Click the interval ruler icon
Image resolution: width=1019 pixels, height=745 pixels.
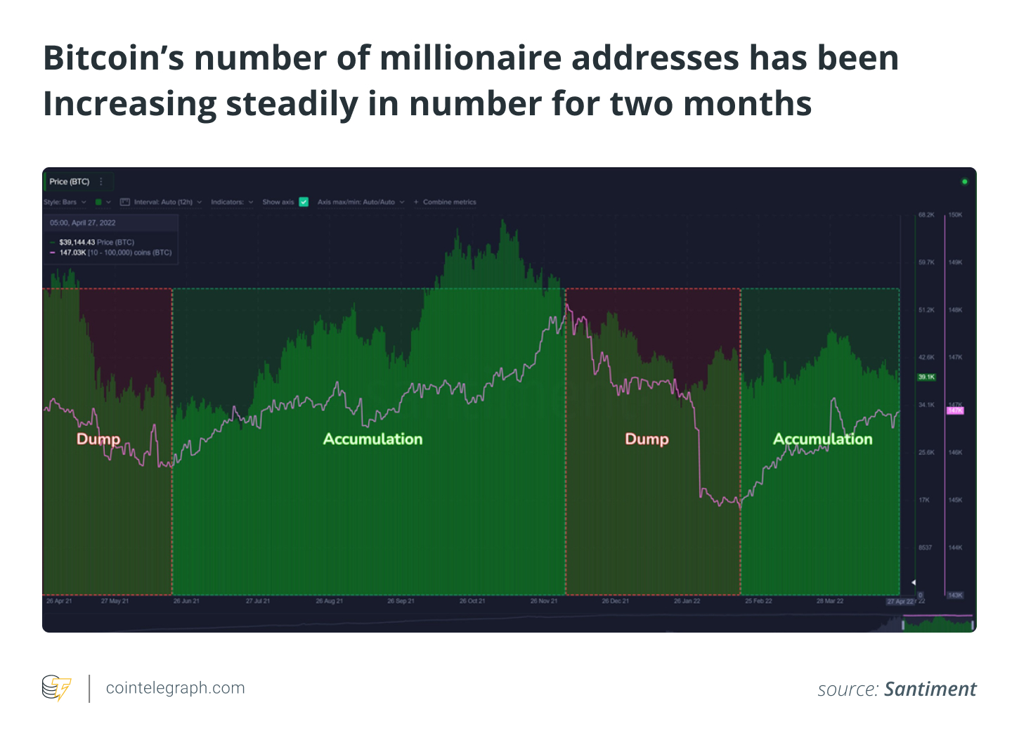point(125,202)
